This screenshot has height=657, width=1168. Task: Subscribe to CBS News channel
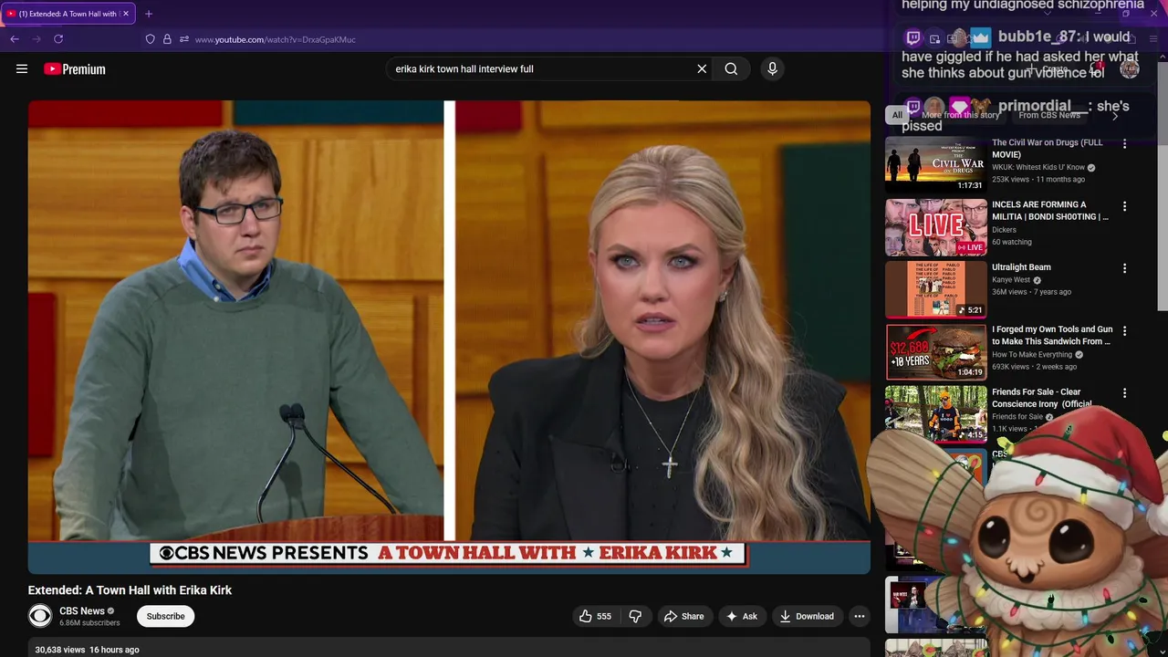165,616
